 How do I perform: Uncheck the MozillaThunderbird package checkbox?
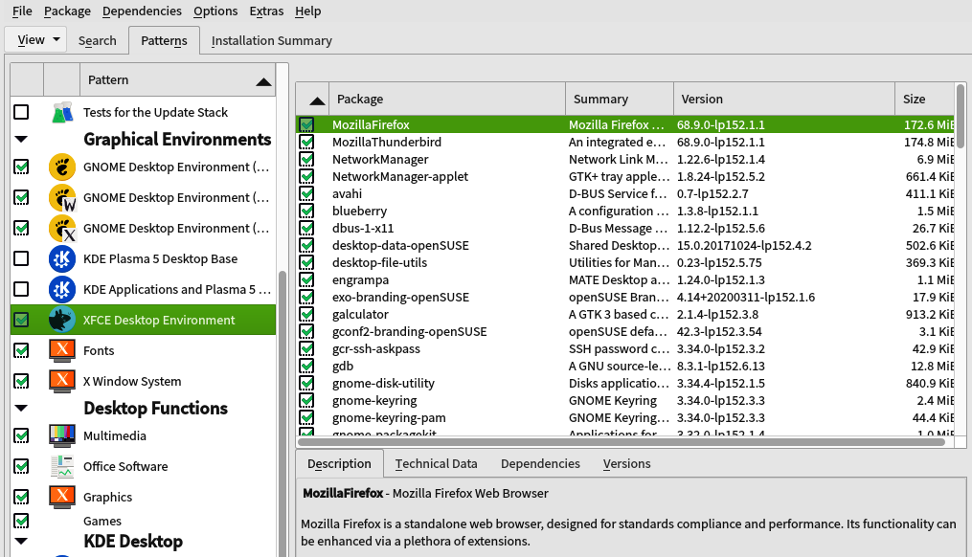(x=308, y=142)
